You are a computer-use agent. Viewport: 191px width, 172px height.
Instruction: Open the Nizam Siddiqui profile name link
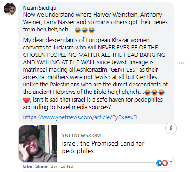(x=40, y=8)
